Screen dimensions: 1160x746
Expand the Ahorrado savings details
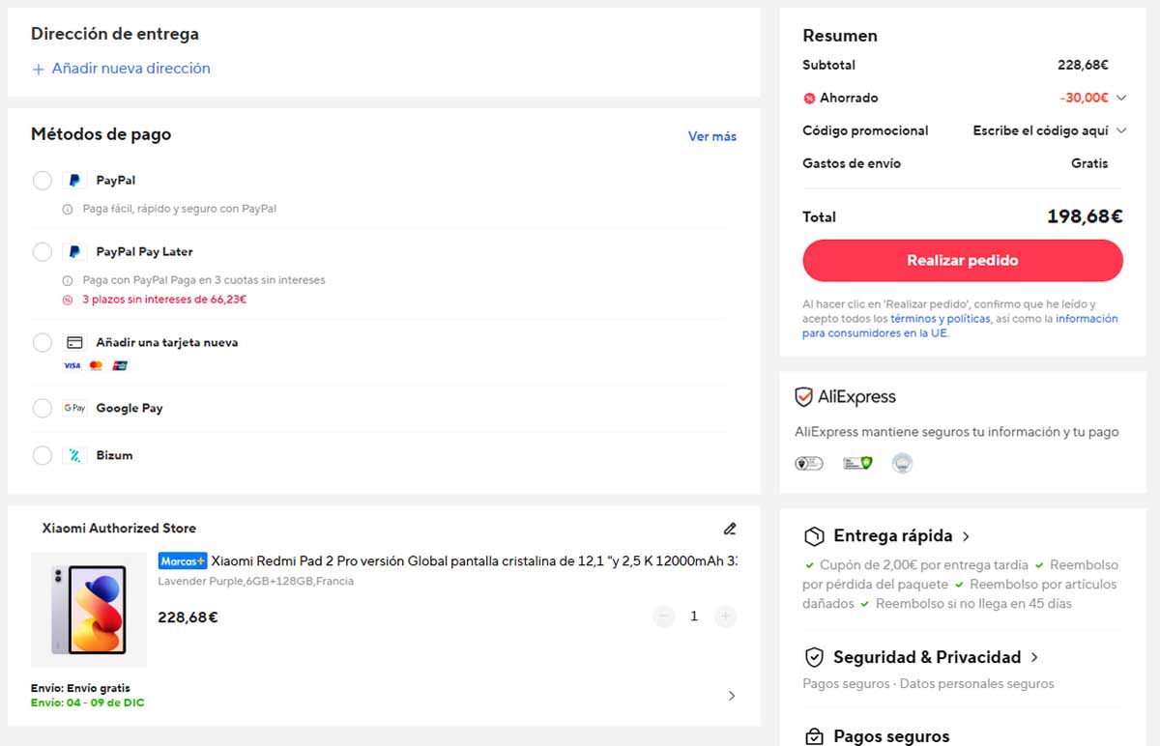pyautogui.click(x=1119, y=98)
